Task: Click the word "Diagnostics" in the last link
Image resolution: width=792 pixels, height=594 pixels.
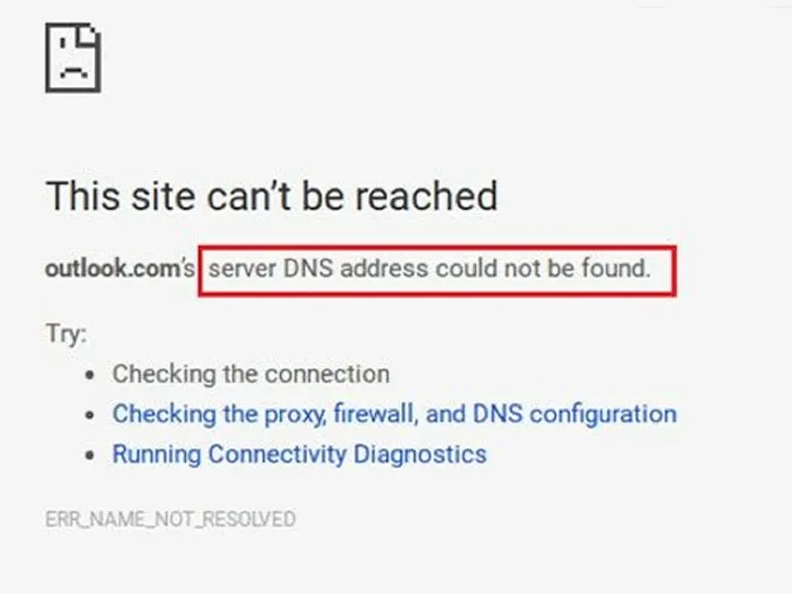Action: click(420, 454)
